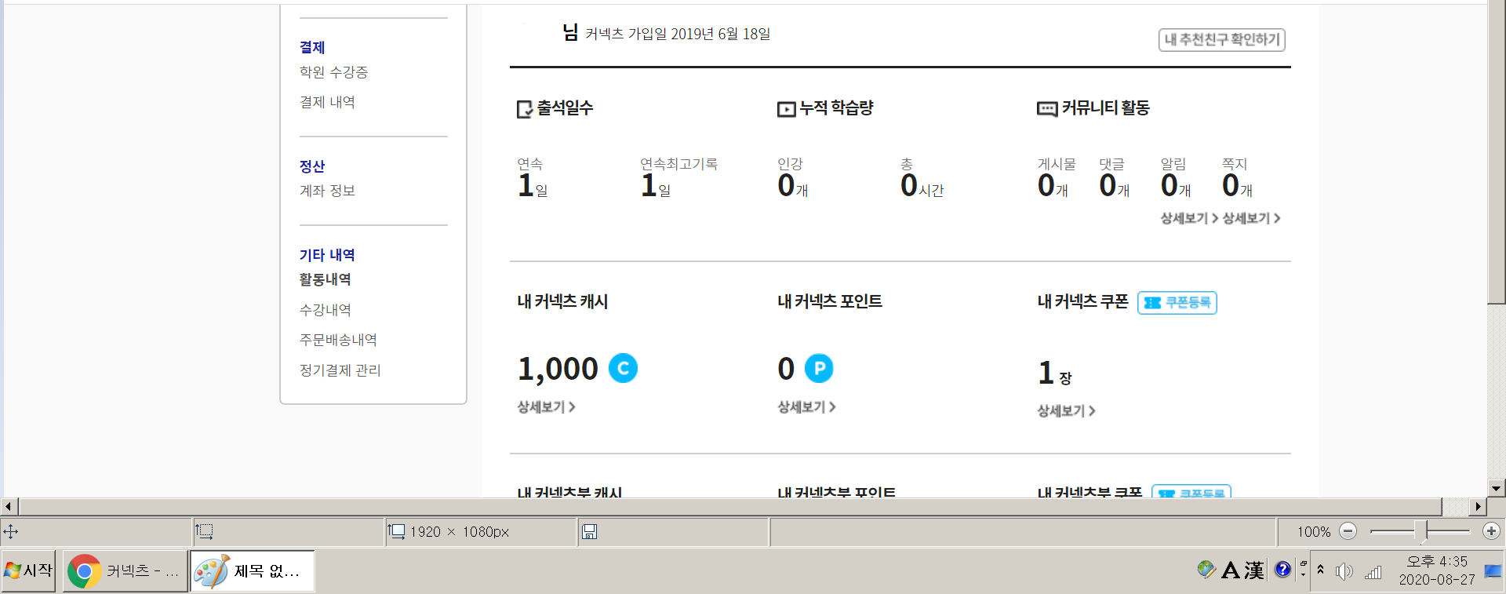Switch to Paint 제목 없음 taskbar window

[252, 570]
